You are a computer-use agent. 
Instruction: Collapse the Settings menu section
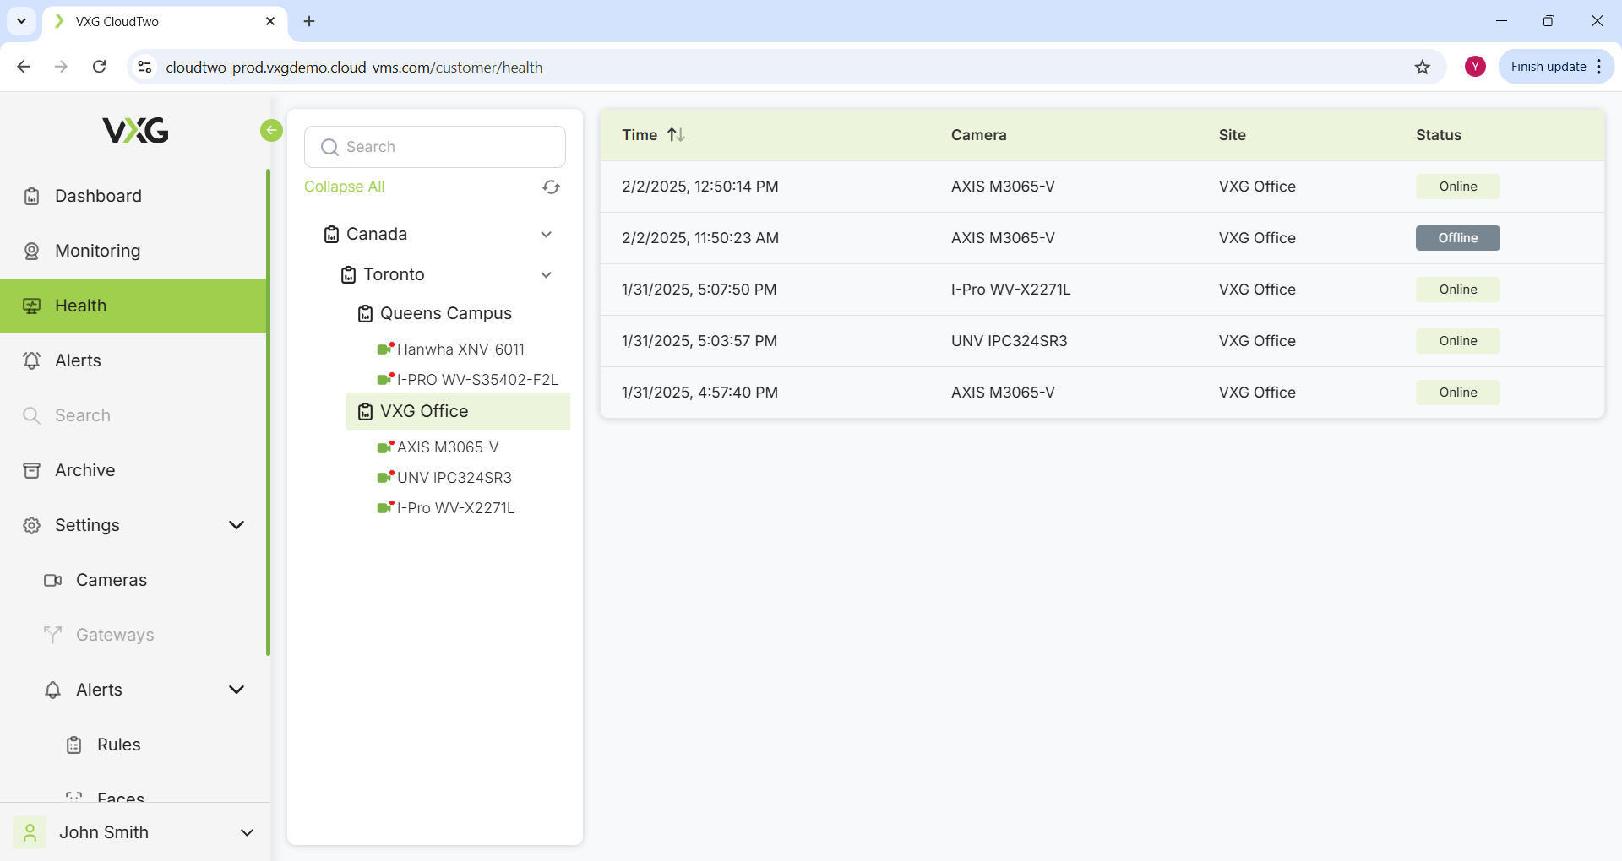pos(237,525)
